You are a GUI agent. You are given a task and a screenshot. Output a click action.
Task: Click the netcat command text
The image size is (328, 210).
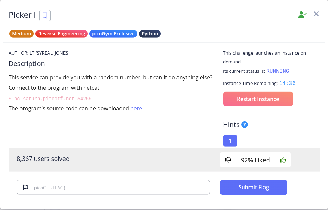50,99
